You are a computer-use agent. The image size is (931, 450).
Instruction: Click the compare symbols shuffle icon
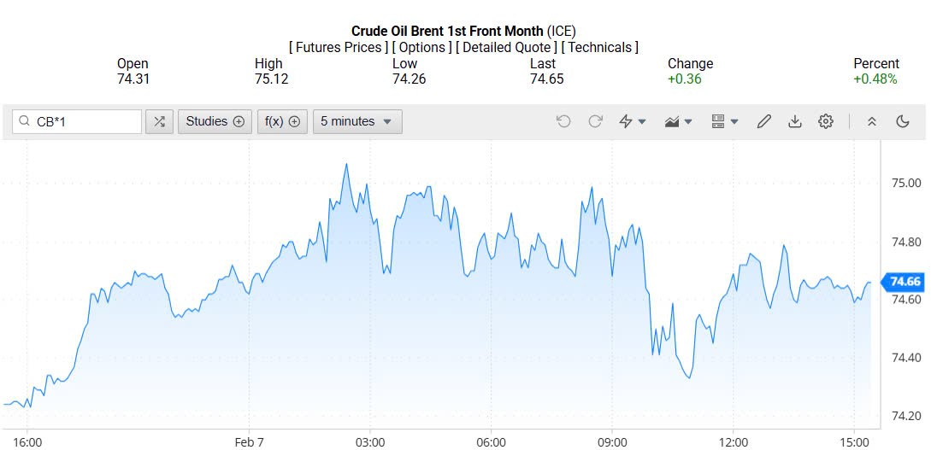(x=159, y=122)
